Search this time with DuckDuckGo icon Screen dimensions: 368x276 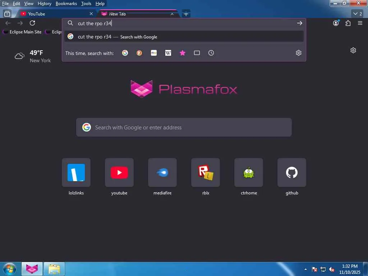tap(139, 53)
